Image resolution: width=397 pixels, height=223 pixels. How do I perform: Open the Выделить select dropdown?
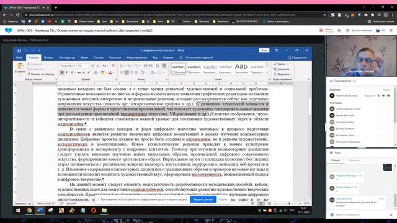[282, 74]
